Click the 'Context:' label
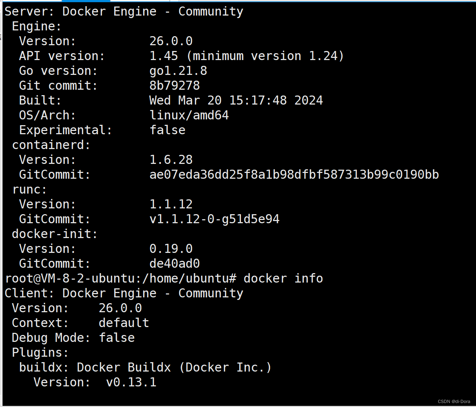The width and height of the screenshot is (476, 407). coord(40,323)
